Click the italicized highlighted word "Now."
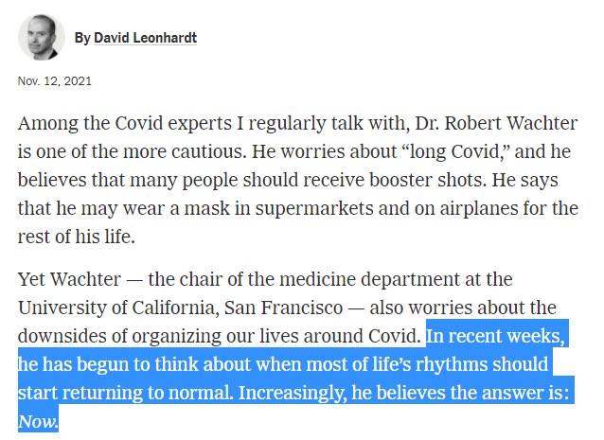The width and height of the screenshot is (604, 440). point(38,421)
